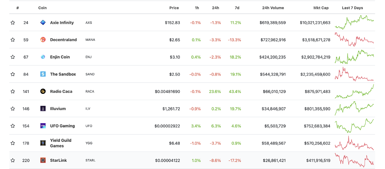Viewport: 385px width, 169px height.
Task: Click the Decentraland coin logo
Action: tap(43, 39)
